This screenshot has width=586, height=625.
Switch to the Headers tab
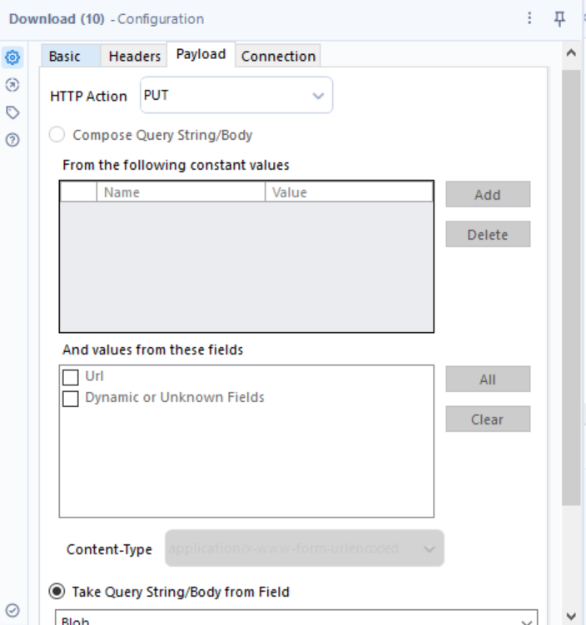click(x=134, y=57)
